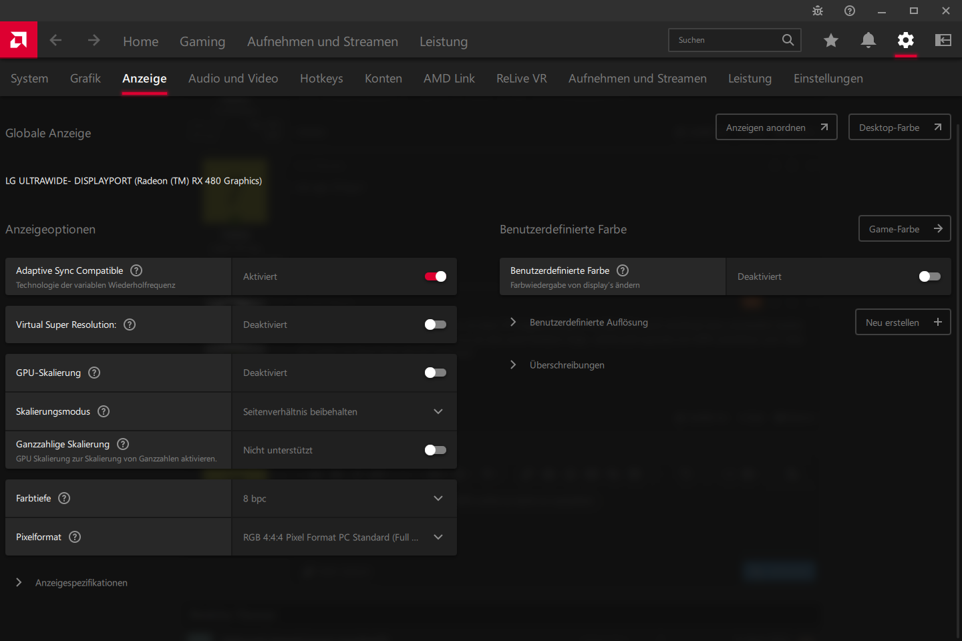
Task: Open top Leistung menu
Action: [x=444, y=41]
